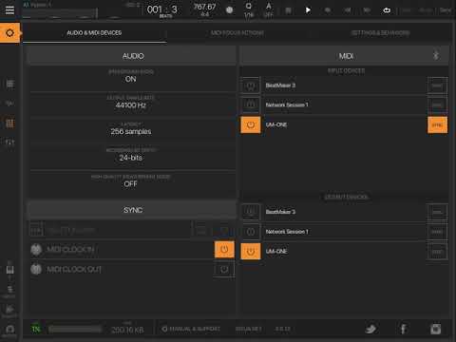
Task: Start playback with the Play button
Action: [x=308, y=10]
